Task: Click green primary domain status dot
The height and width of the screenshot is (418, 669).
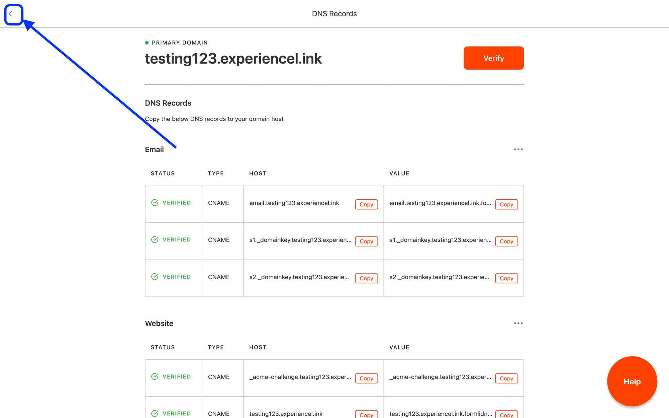Action: (147, 43)
